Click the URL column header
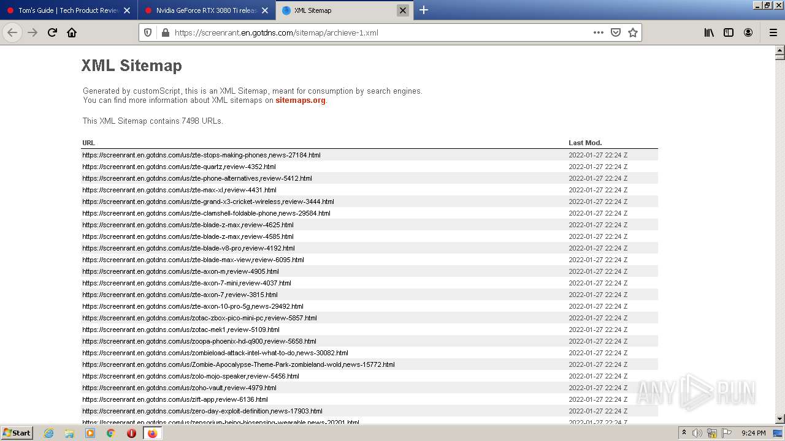This screenshot has width=785, height=441. coord(89,143)
